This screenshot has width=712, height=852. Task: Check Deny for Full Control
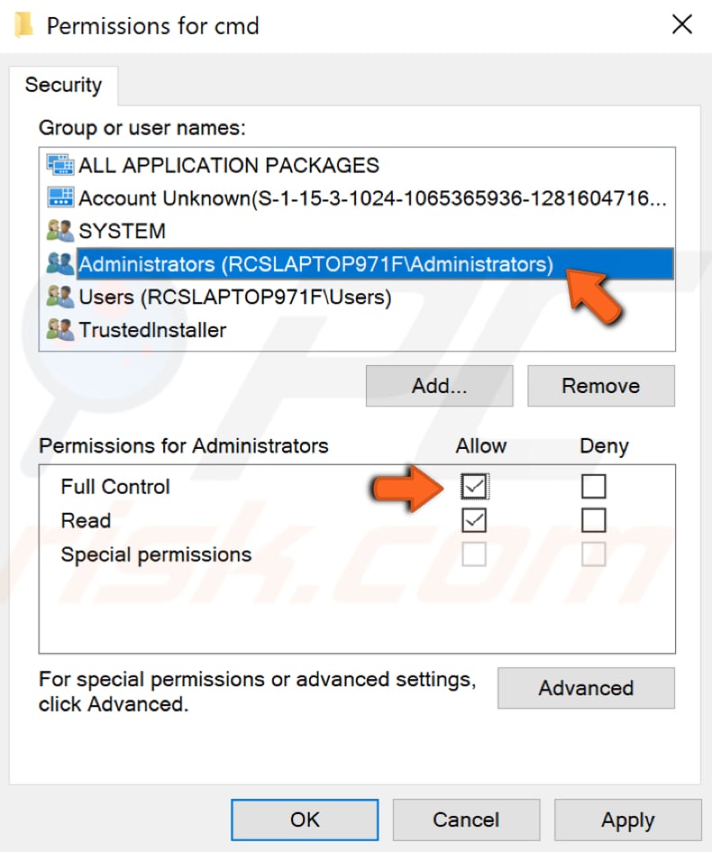point(593,486)
